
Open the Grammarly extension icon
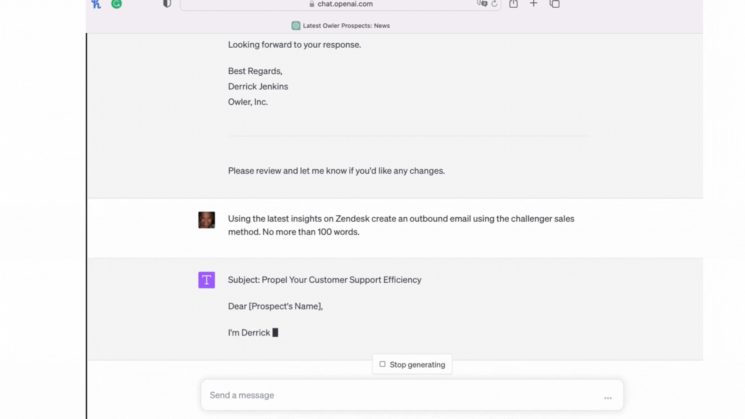(116, 4)
